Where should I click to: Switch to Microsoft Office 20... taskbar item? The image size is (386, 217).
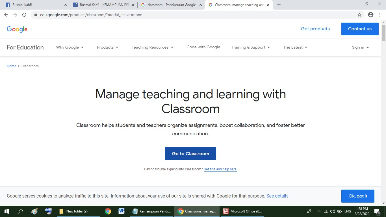(242, 211)
